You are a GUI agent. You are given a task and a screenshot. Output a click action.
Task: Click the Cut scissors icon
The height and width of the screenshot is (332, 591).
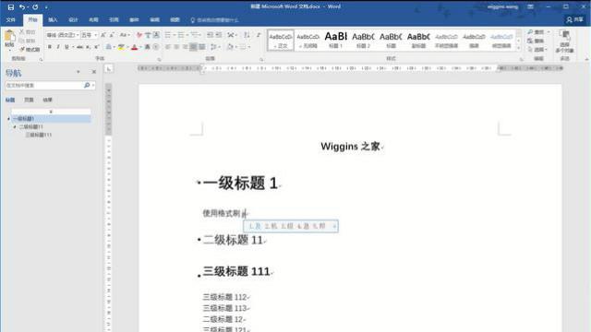click(22, 31)
